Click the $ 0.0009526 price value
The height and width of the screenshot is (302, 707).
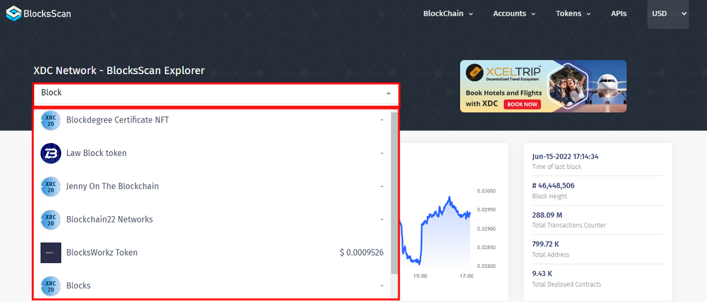tap(362, 253)
